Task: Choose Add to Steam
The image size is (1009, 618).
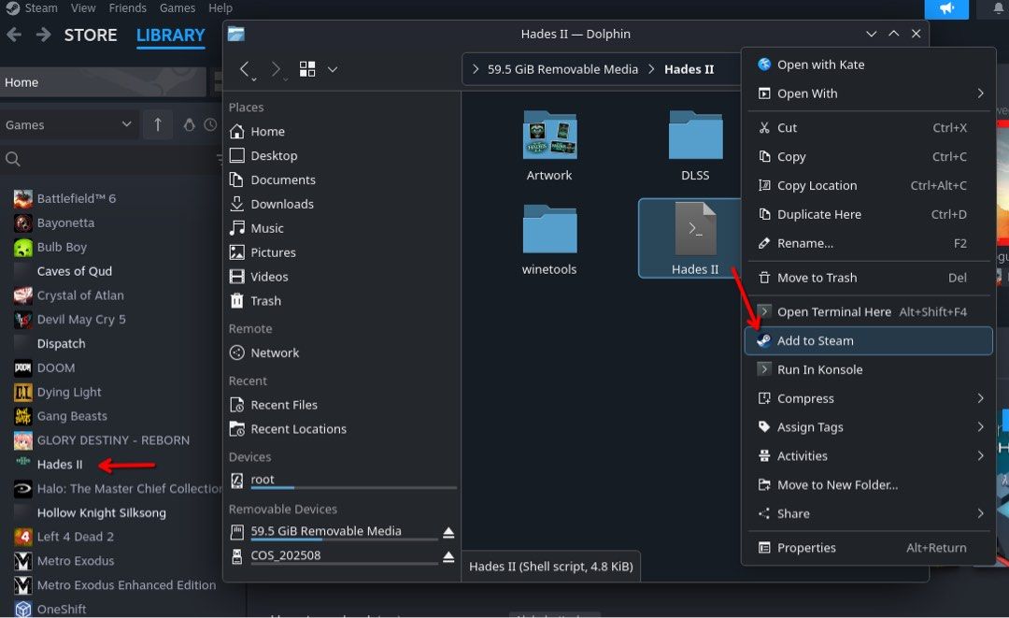Action: point(868,340)
